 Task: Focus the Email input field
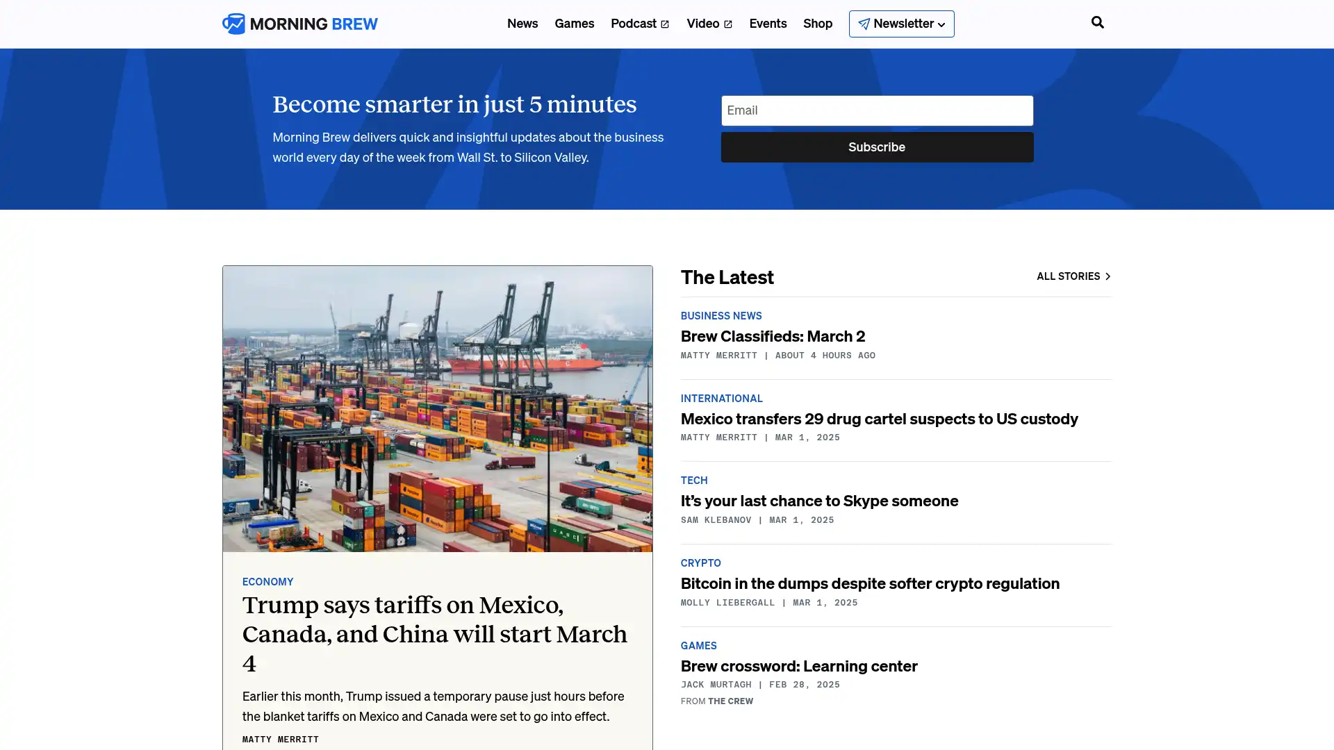point(877,110)
